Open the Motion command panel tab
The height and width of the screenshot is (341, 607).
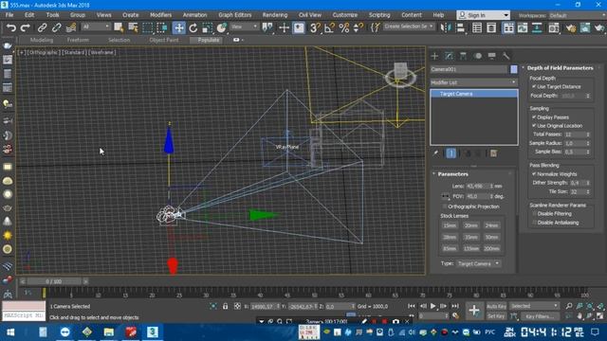[478, 56]
